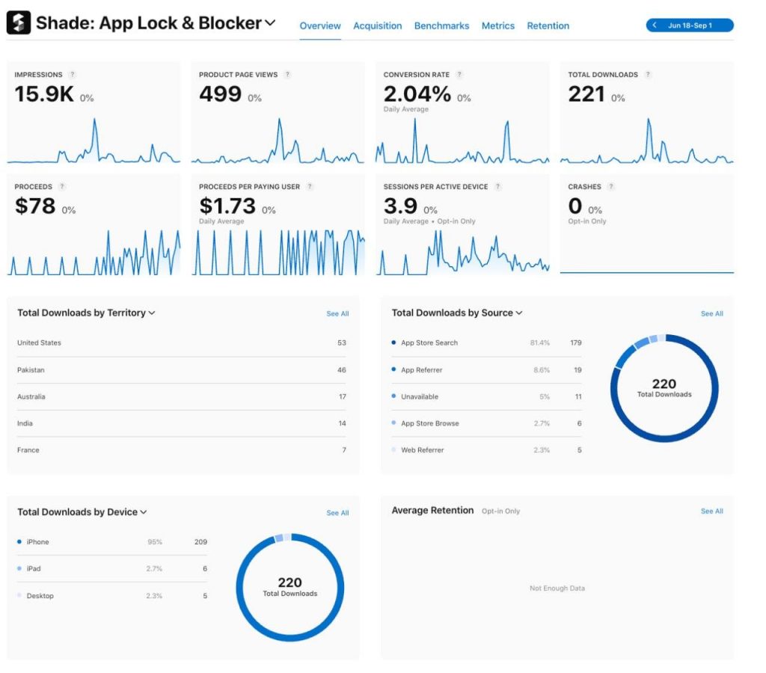This screenshot has height=673, width=766.
Task: Click the back arrow in date range selector
Action: click(654, 25)
